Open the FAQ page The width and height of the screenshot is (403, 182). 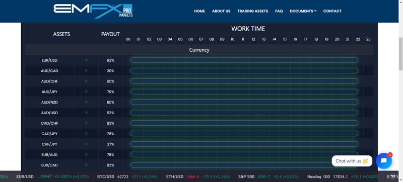pos(279,11)
